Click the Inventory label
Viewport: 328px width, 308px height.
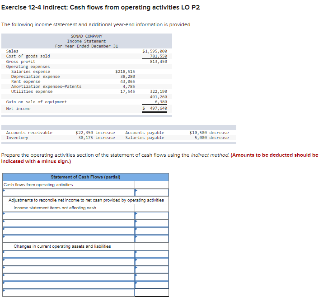point(17,138)
